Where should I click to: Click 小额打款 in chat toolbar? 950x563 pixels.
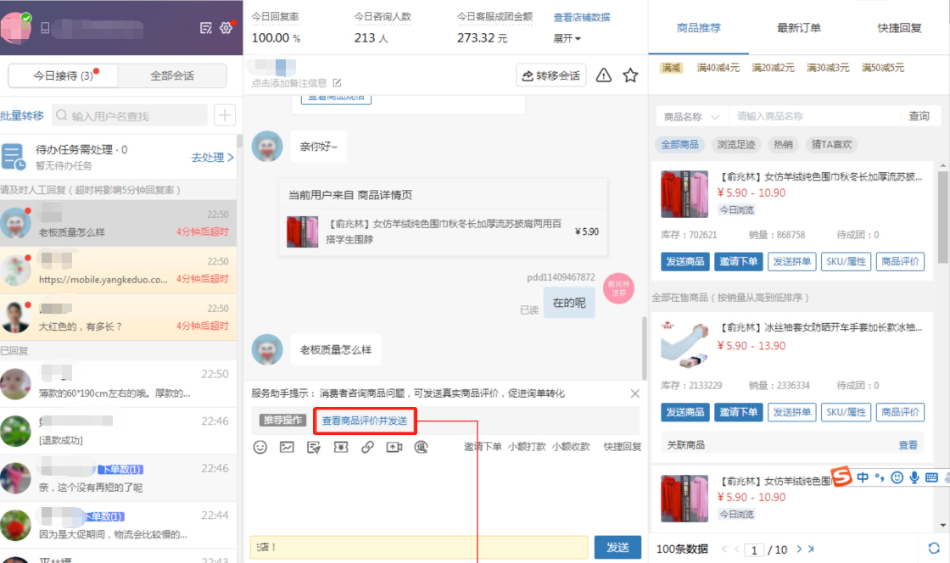527,447
